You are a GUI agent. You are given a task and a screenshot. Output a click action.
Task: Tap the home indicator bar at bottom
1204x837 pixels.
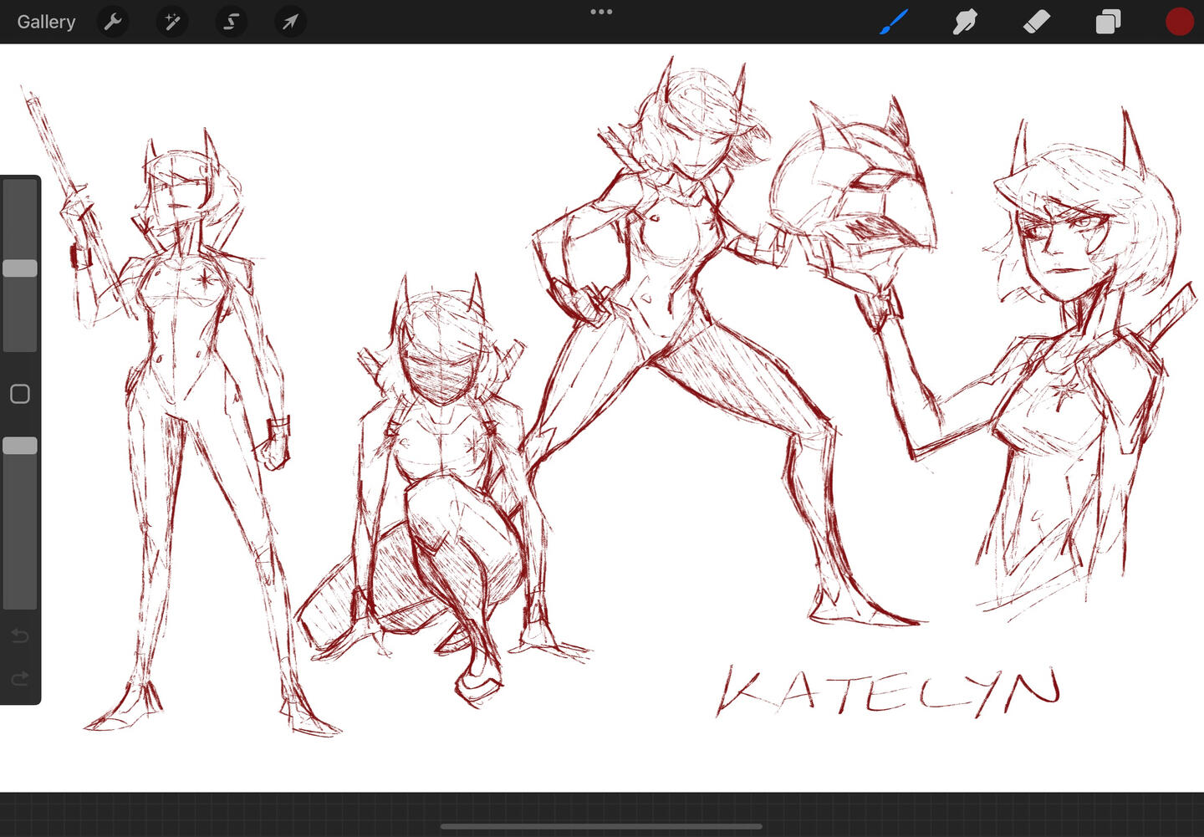point(601,826)
